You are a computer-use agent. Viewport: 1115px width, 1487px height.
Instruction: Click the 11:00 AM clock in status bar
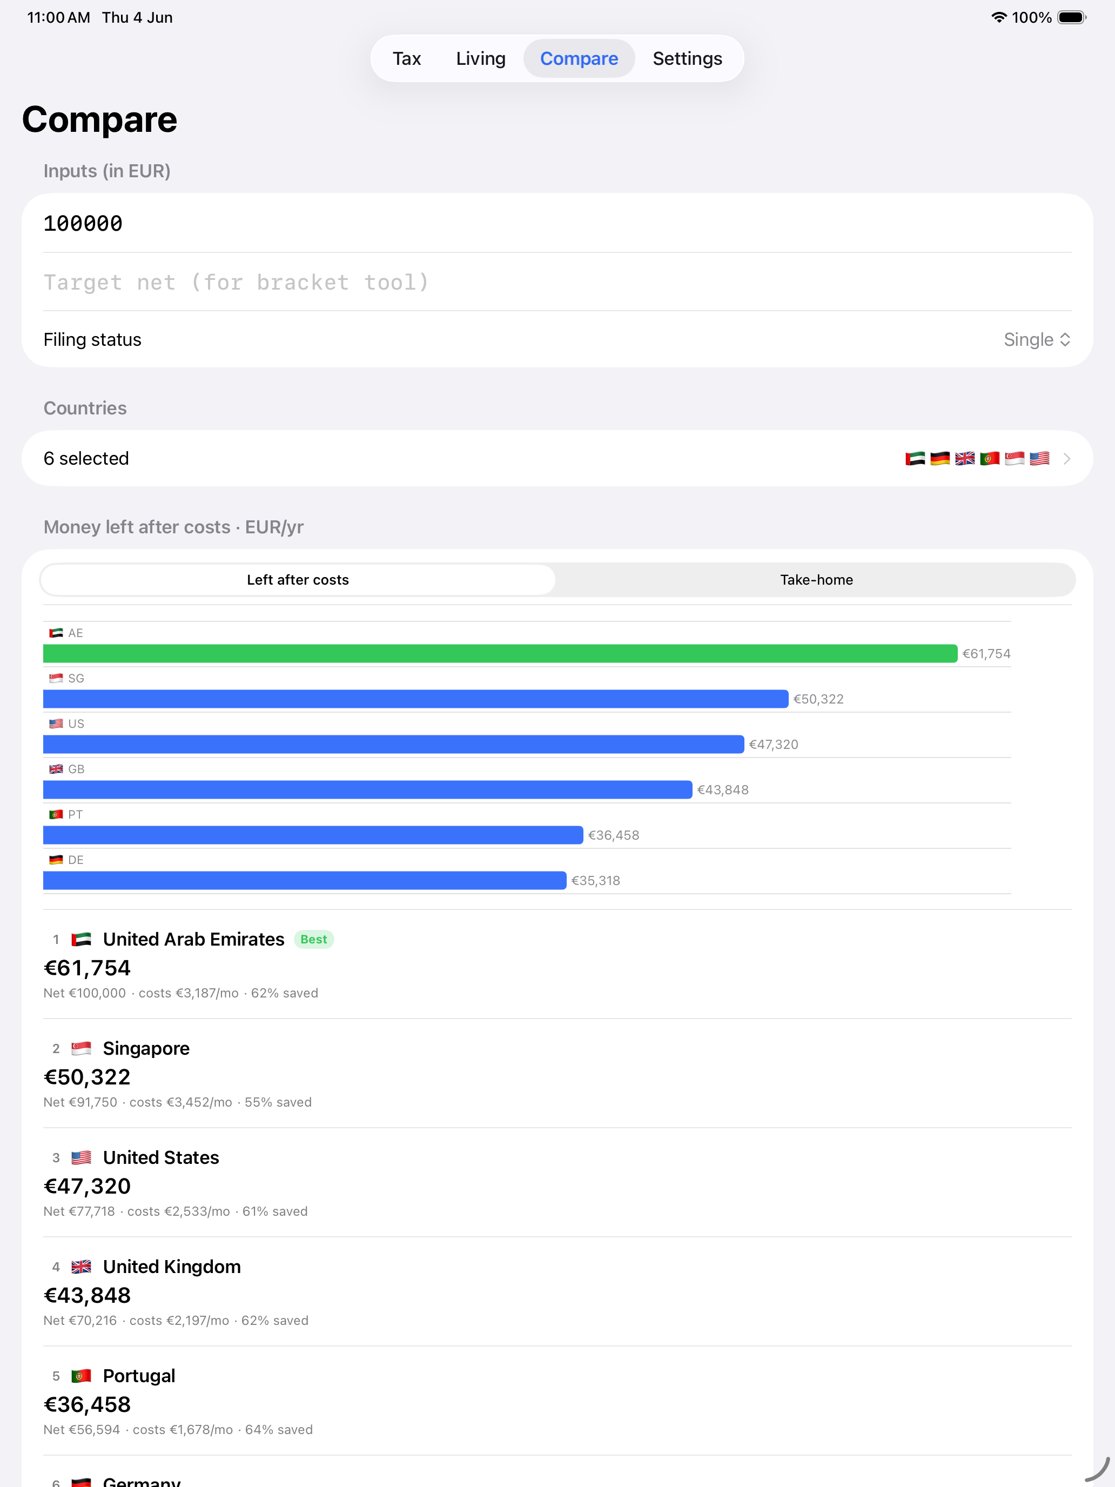click(58, 17)
